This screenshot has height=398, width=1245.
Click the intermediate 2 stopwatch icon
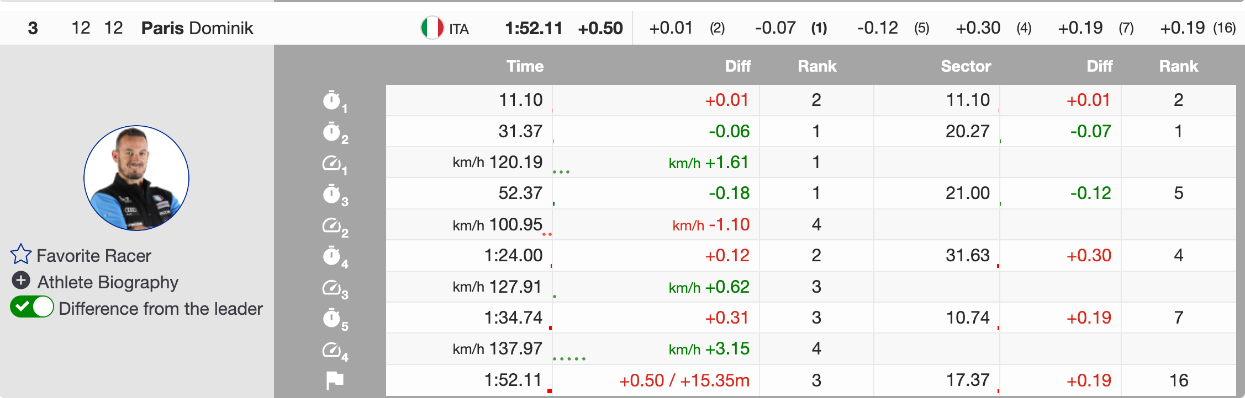[x=332, y=132]
